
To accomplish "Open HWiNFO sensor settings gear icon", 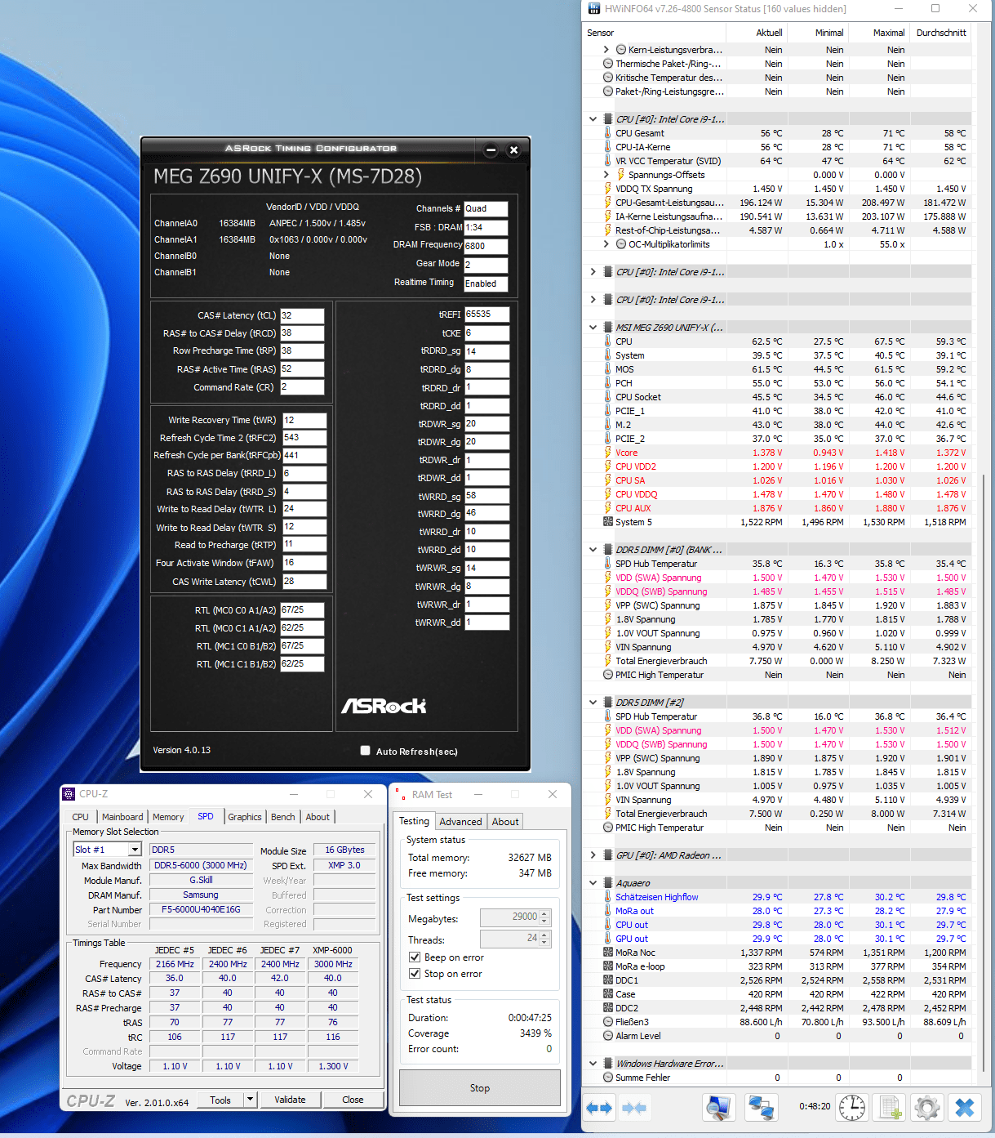I will coord(927,1108).
